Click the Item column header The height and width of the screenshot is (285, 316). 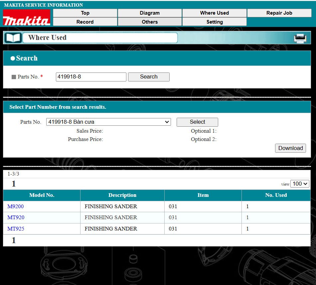coord(203,195)
